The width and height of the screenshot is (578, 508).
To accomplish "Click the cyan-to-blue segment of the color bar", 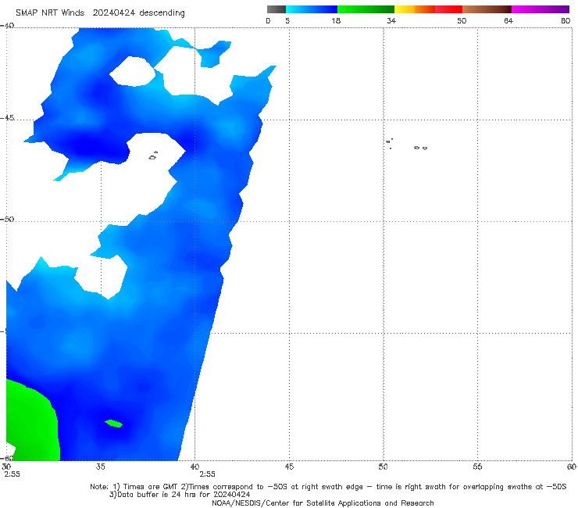I will (x=312, y=9).
